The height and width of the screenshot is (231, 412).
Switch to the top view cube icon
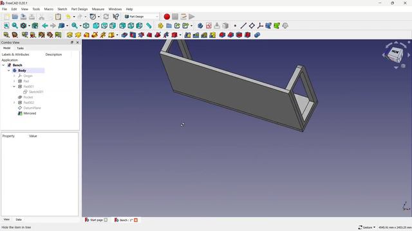point(104,26)
